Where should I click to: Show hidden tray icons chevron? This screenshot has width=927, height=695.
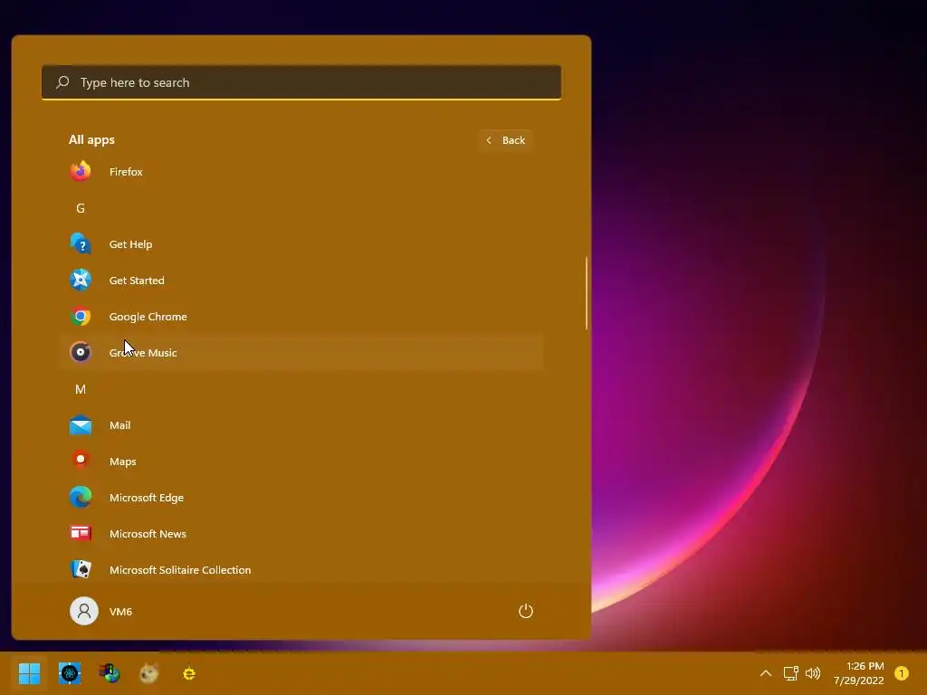766,673
